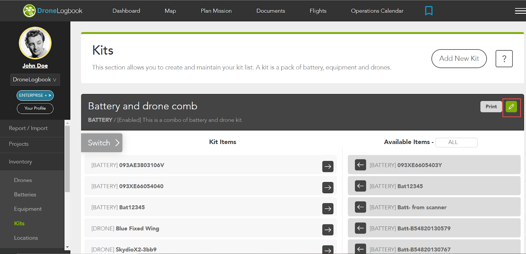Add Batt- from scanner via left arrow
The height and width of the screenshot is (254, 526).
(x=360, y=207)
